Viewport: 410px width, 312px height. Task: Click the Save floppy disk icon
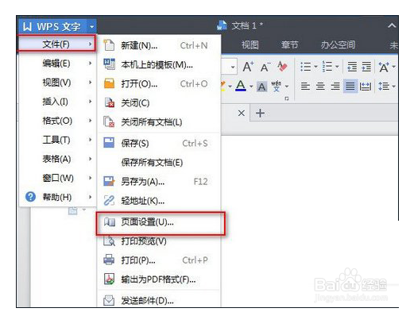[x=109, y=143]
